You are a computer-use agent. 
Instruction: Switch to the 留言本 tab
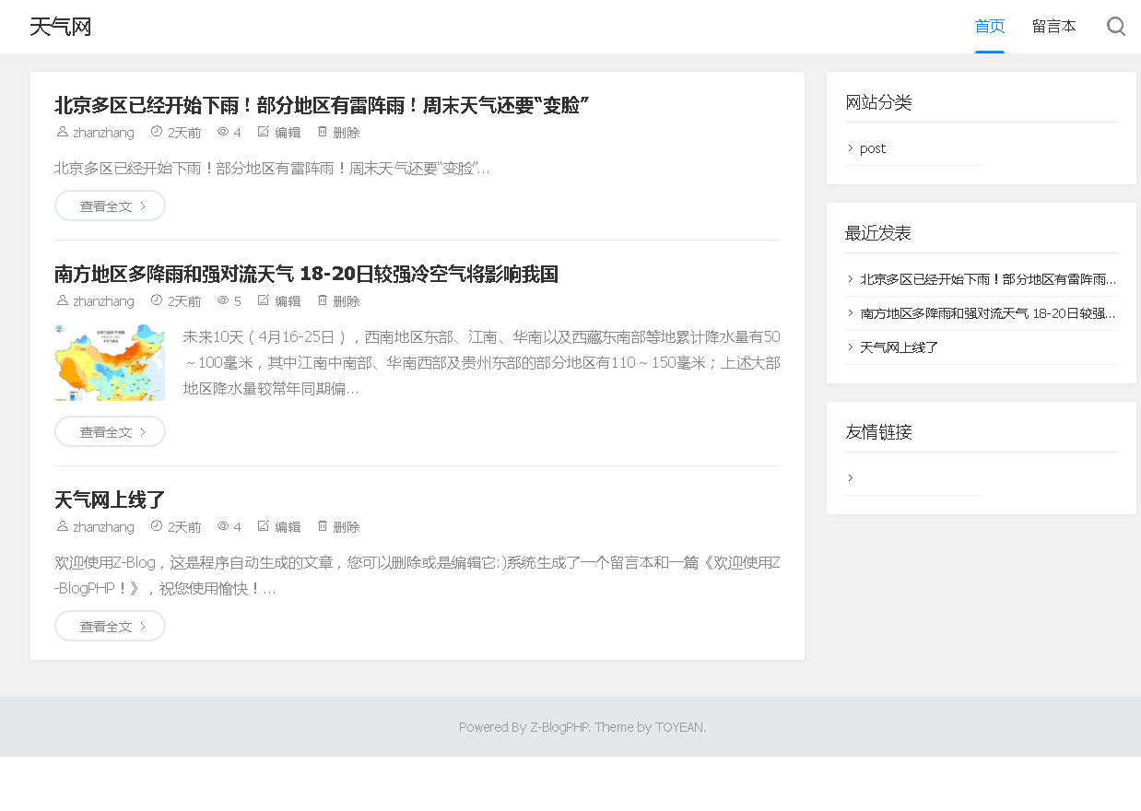tap(1054, 26)
